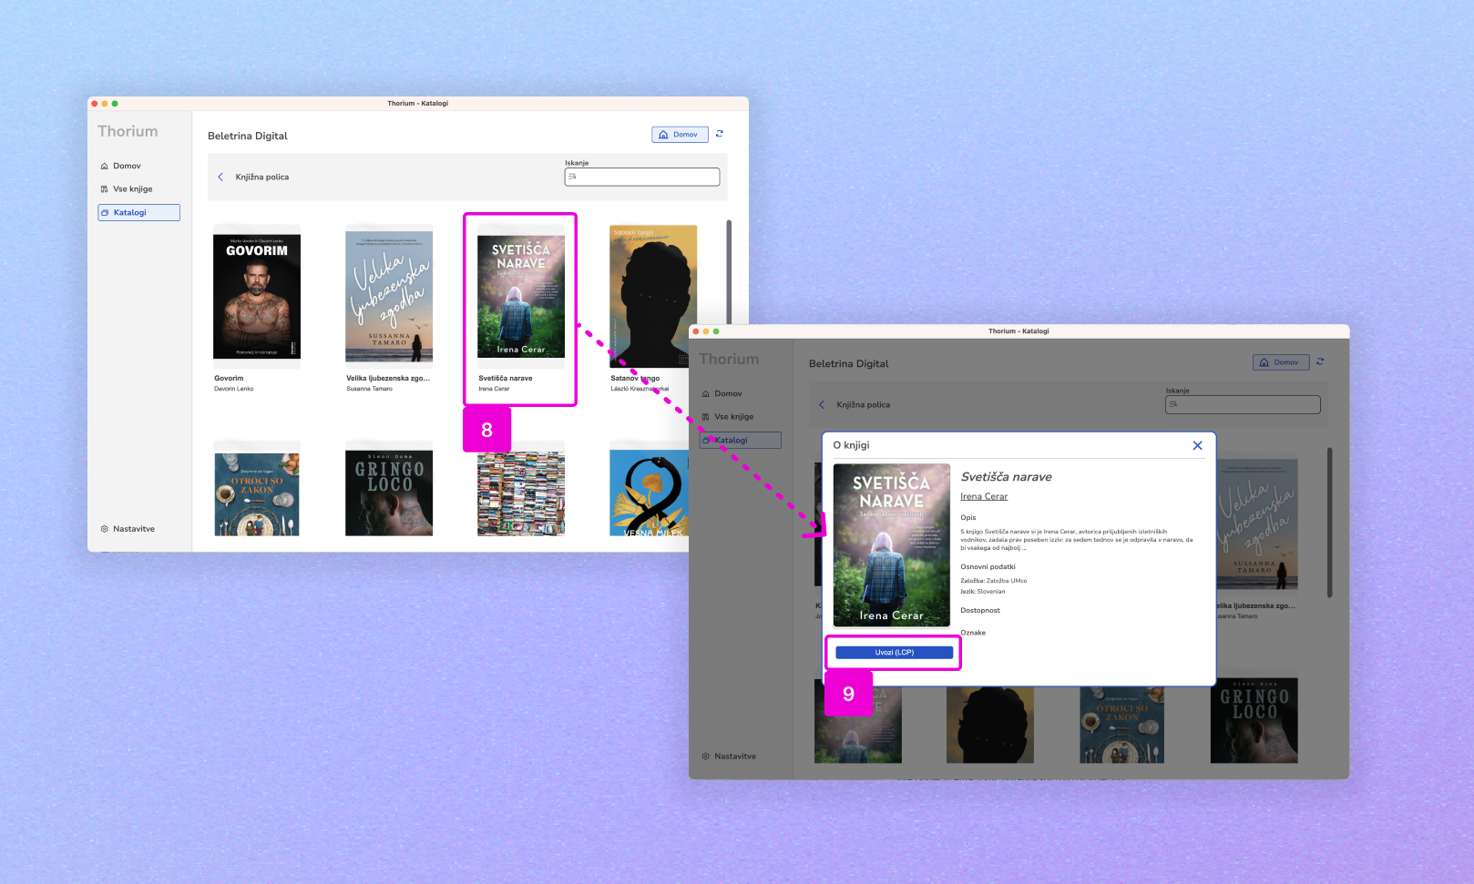The height and width of the screenshot is (884, 1474).
Task: Click the Svetišča narave title under its cover, back window
Action: coord(506,378)
